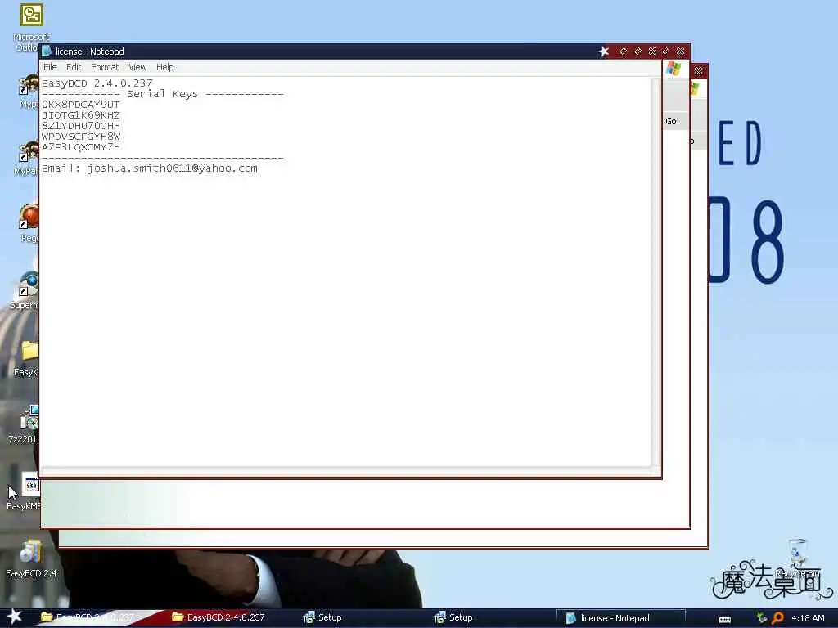The width and height of the screenshot is (838, 628).
Task: Click the email line joshua.smith0611@yahoo.com
Action: 150,168
